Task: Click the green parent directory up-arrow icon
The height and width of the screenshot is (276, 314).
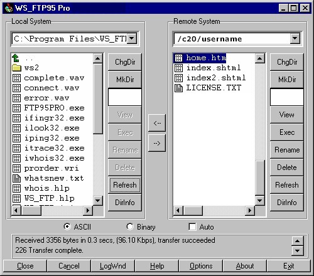Action: click(16, 58)
